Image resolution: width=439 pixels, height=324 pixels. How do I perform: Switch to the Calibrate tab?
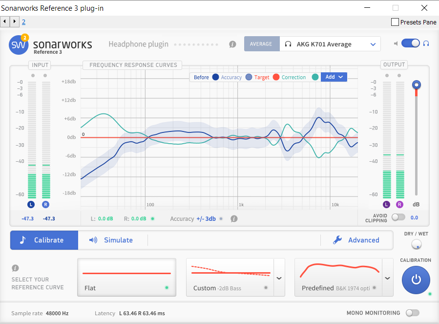click(x=44, y=240)
